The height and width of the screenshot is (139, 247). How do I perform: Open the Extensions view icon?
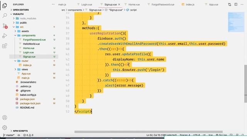click(x=5, y=46)
